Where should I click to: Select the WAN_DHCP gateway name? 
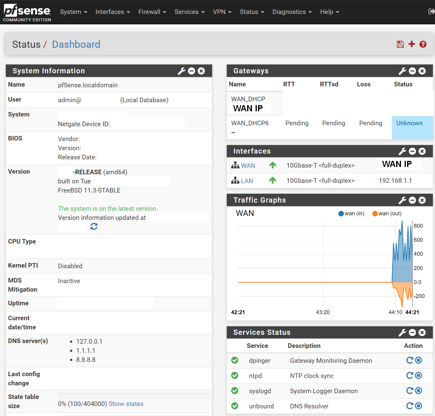coord(248,99)
